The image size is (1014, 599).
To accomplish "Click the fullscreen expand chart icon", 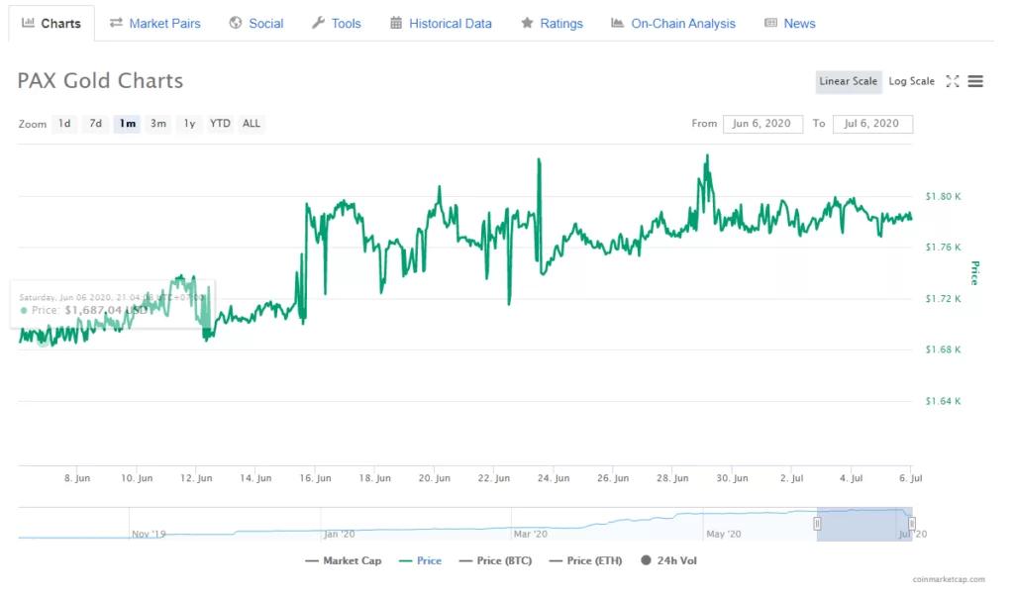I will pos(953,81).
